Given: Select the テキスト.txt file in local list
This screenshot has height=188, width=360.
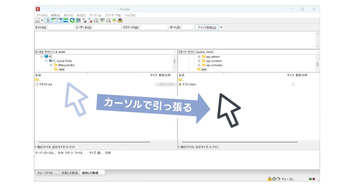Looking at the screenshot, I should 44,84.
